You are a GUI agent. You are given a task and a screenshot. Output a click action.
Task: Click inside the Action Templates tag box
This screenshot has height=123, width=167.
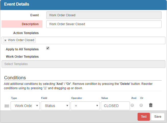click(x=100, y=40)
